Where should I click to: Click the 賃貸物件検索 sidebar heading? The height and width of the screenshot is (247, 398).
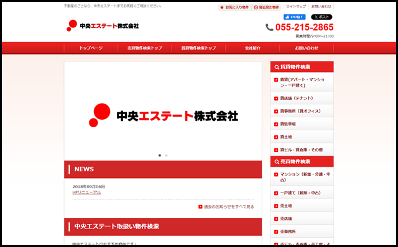pyautogui.click(x=302, y=67)
